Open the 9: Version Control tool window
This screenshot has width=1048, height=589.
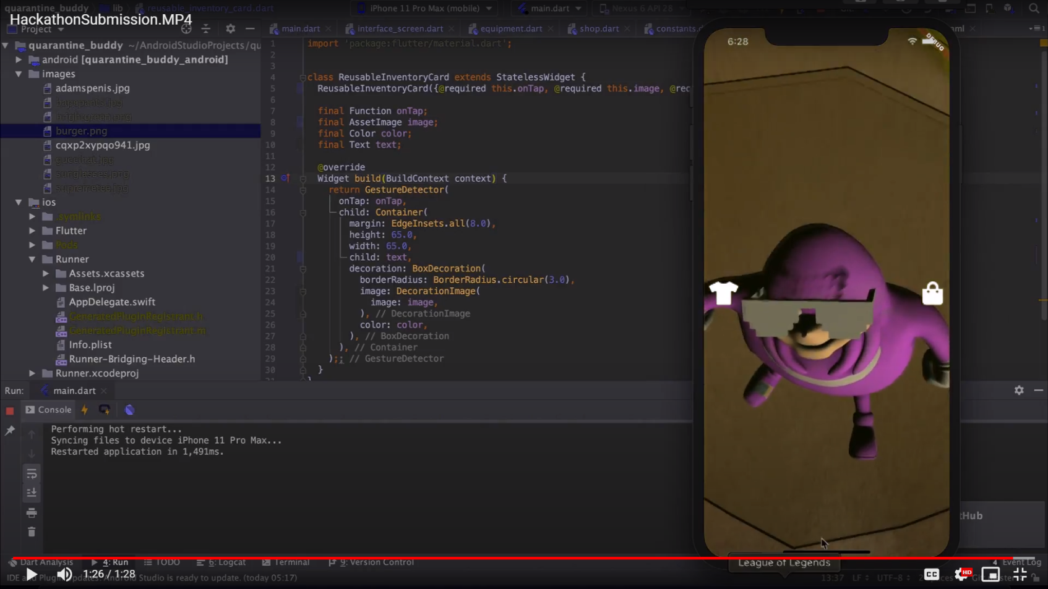pyautogui.click(x=371, y=562)
